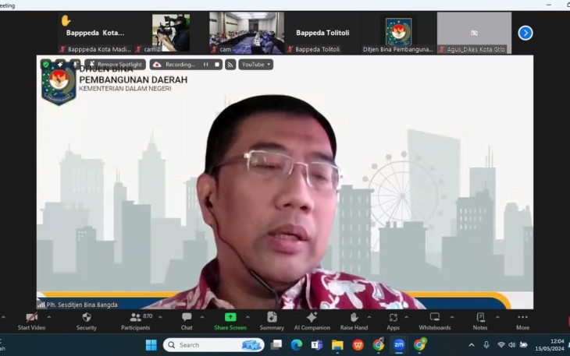Select the cam conference room video tile
This screenshot has height=356, width=570.
247,33
